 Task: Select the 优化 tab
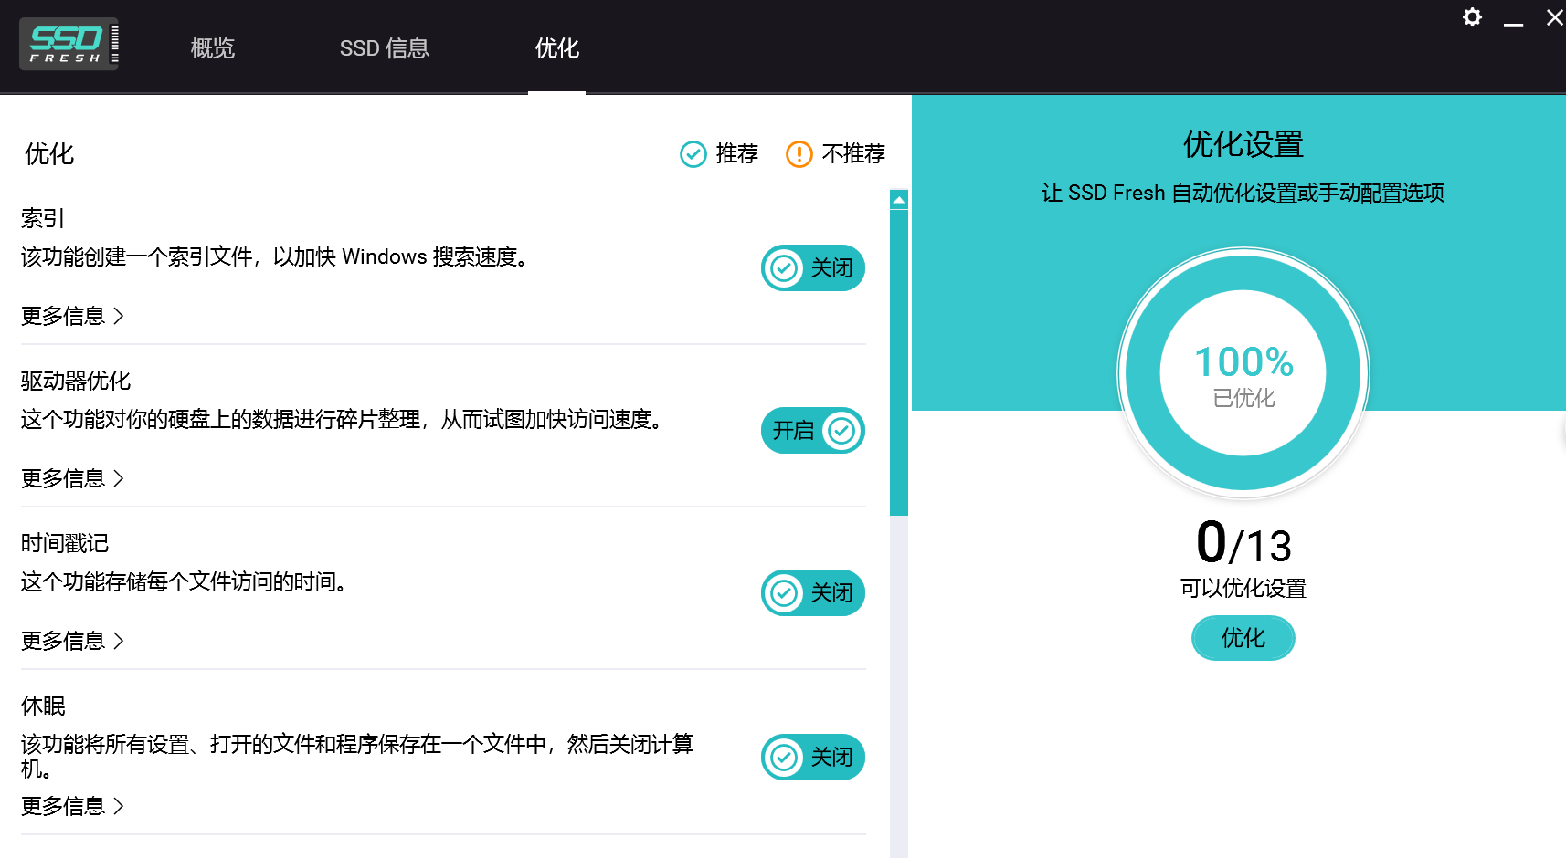(557, 48)
